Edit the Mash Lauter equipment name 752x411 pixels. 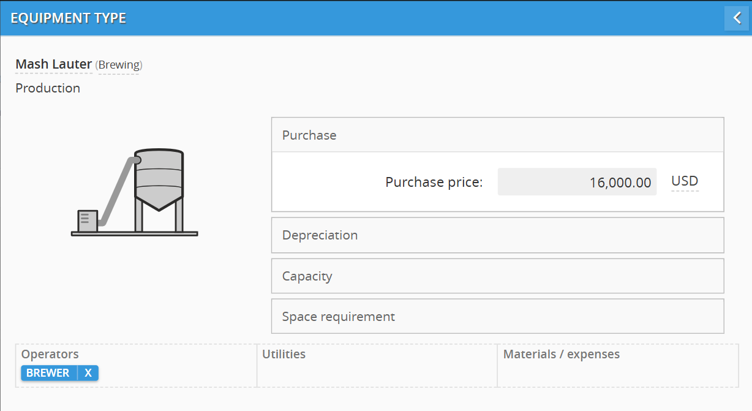click(x=54, y=64)
